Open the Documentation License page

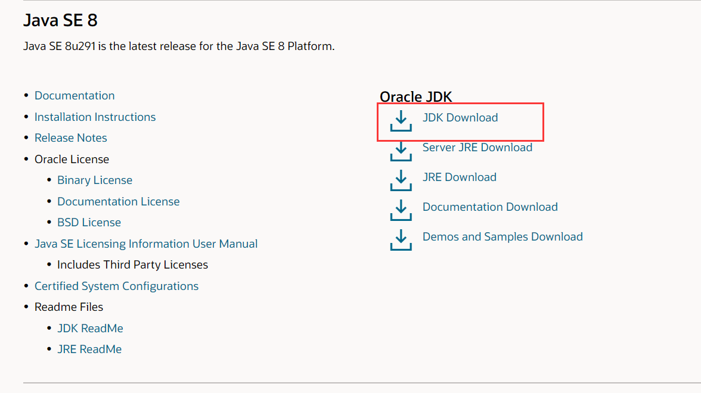118,201
